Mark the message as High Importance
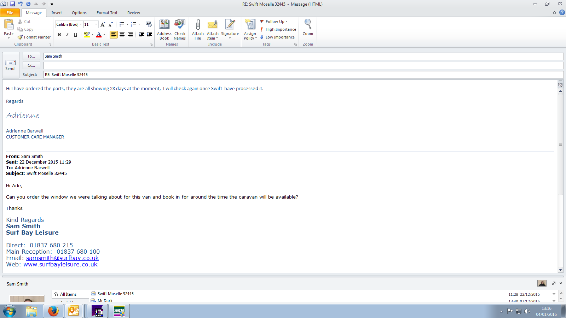This screenshot has width=566, height=318. click(278, 29)
